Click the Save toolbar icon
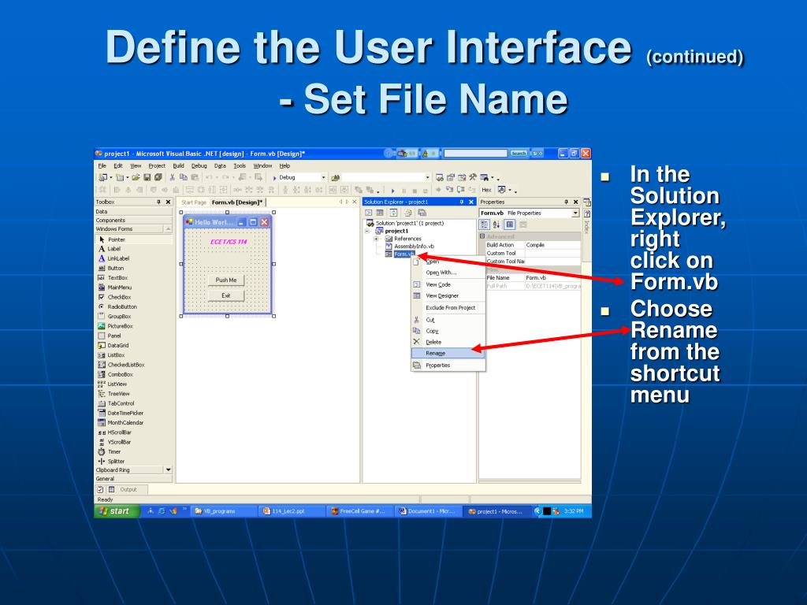 [147, 177]
